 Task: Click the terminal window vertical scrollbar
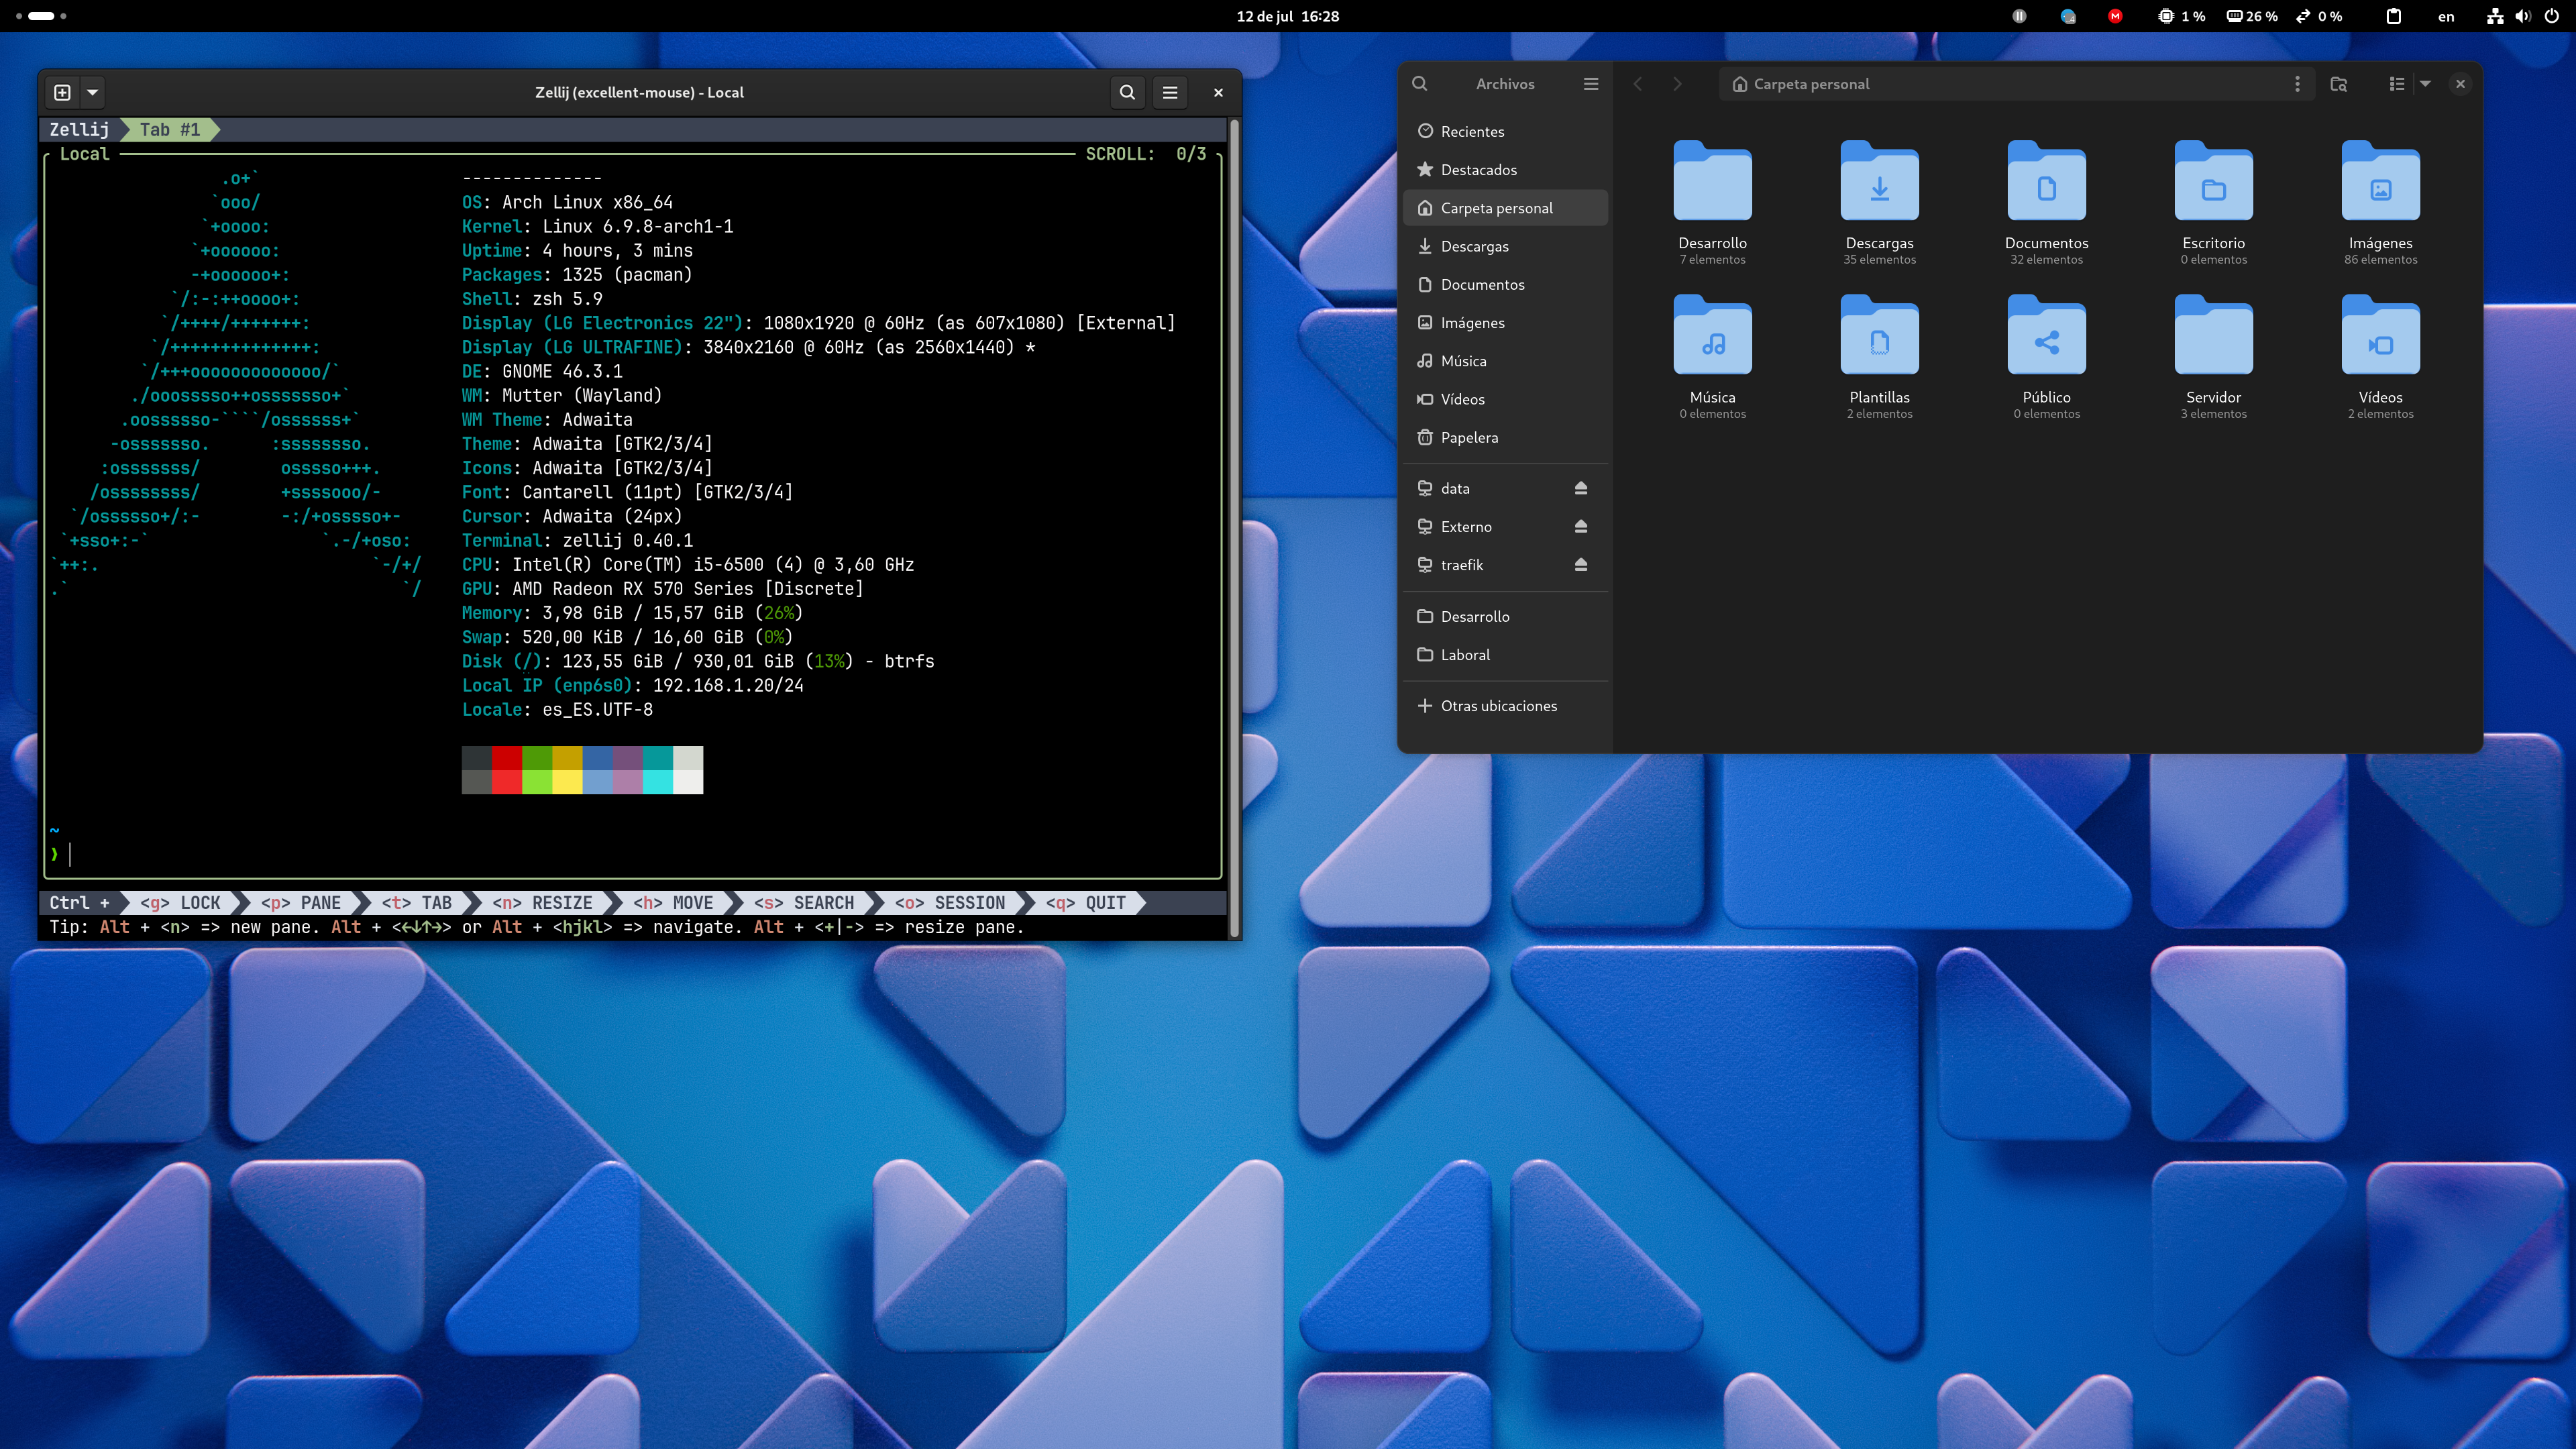pyautogui.click(x=1234, y=528)
